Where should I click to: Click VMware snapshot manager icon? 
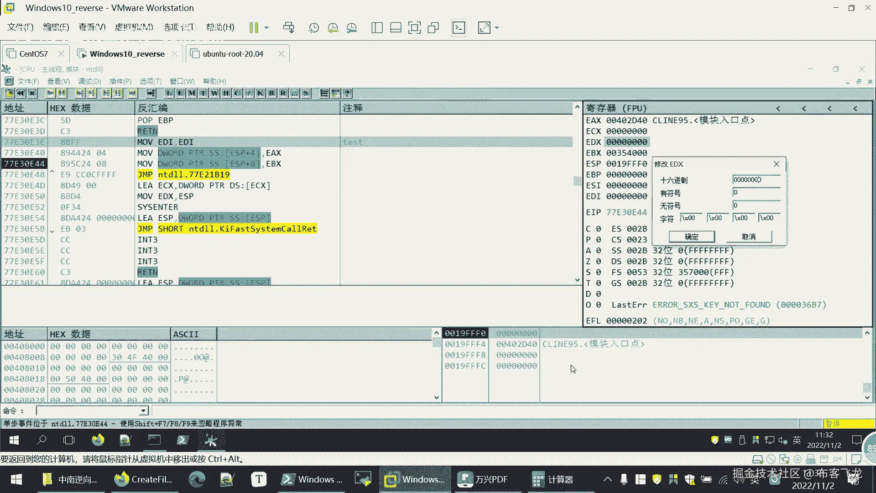352,28
